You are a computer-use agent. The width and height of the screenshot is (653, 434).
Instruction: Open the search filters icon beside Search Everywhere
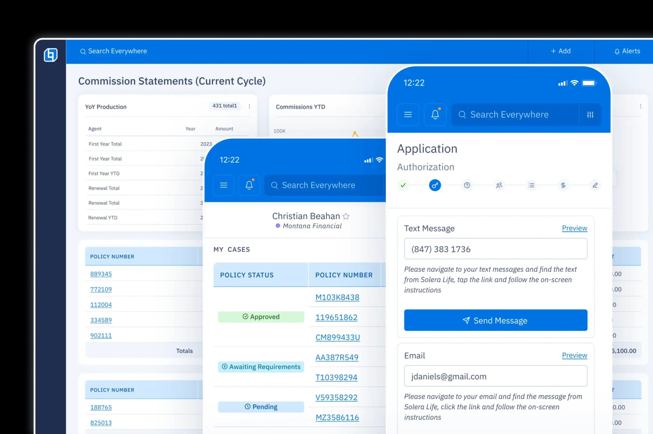pyautogui.click(x=590, y=114)
